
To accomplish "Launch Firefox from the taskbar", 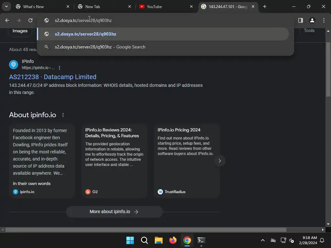I will pos(173,240).
